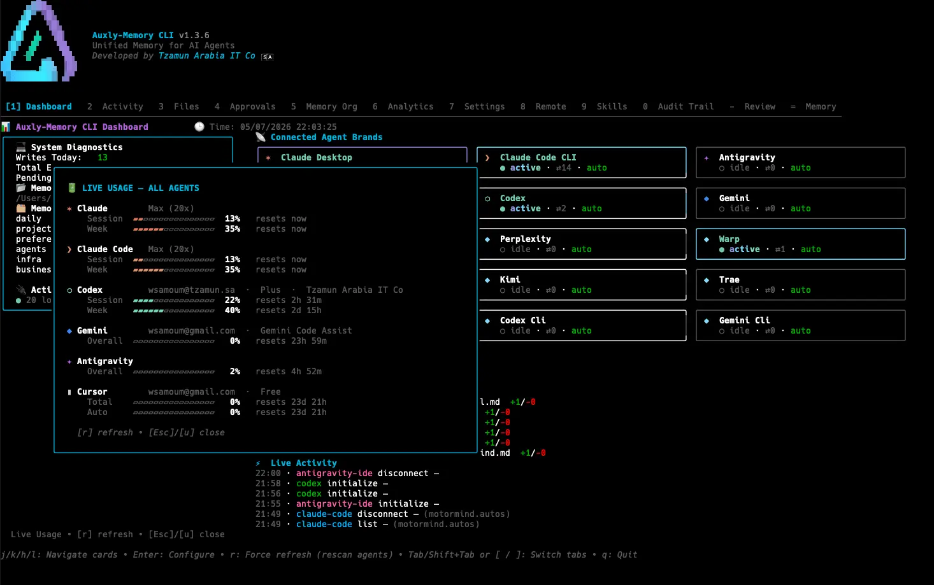Click [r] refresh in bottom status line
934x585 pixels.
click(x=105, y=535)
